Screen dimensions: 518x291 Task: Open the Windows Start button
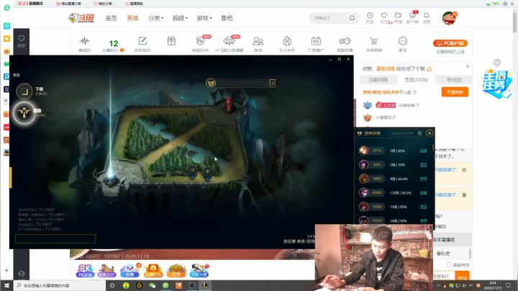(x=6, y=285)
